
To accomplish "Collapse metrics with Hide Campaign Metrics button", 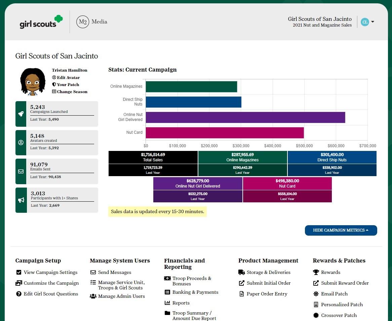I will pyautogui.click(x=341, y=230).
